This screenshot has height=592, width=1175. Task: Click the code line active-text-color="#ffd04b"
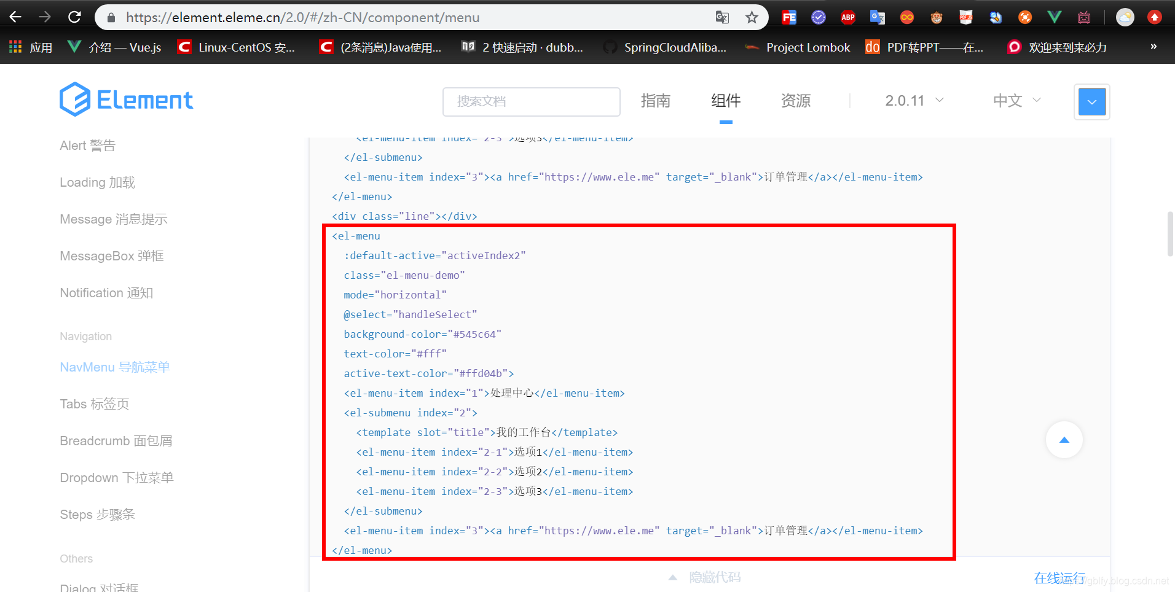(429, 373)
